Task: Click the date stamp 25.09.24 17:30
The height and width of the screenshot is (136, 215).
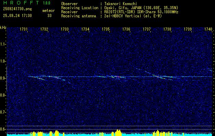Action: tap(17, 16)
